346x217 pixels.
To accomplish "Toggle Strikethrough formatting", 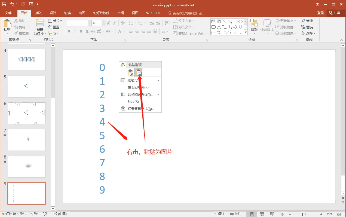I will (x=93, y=31).
